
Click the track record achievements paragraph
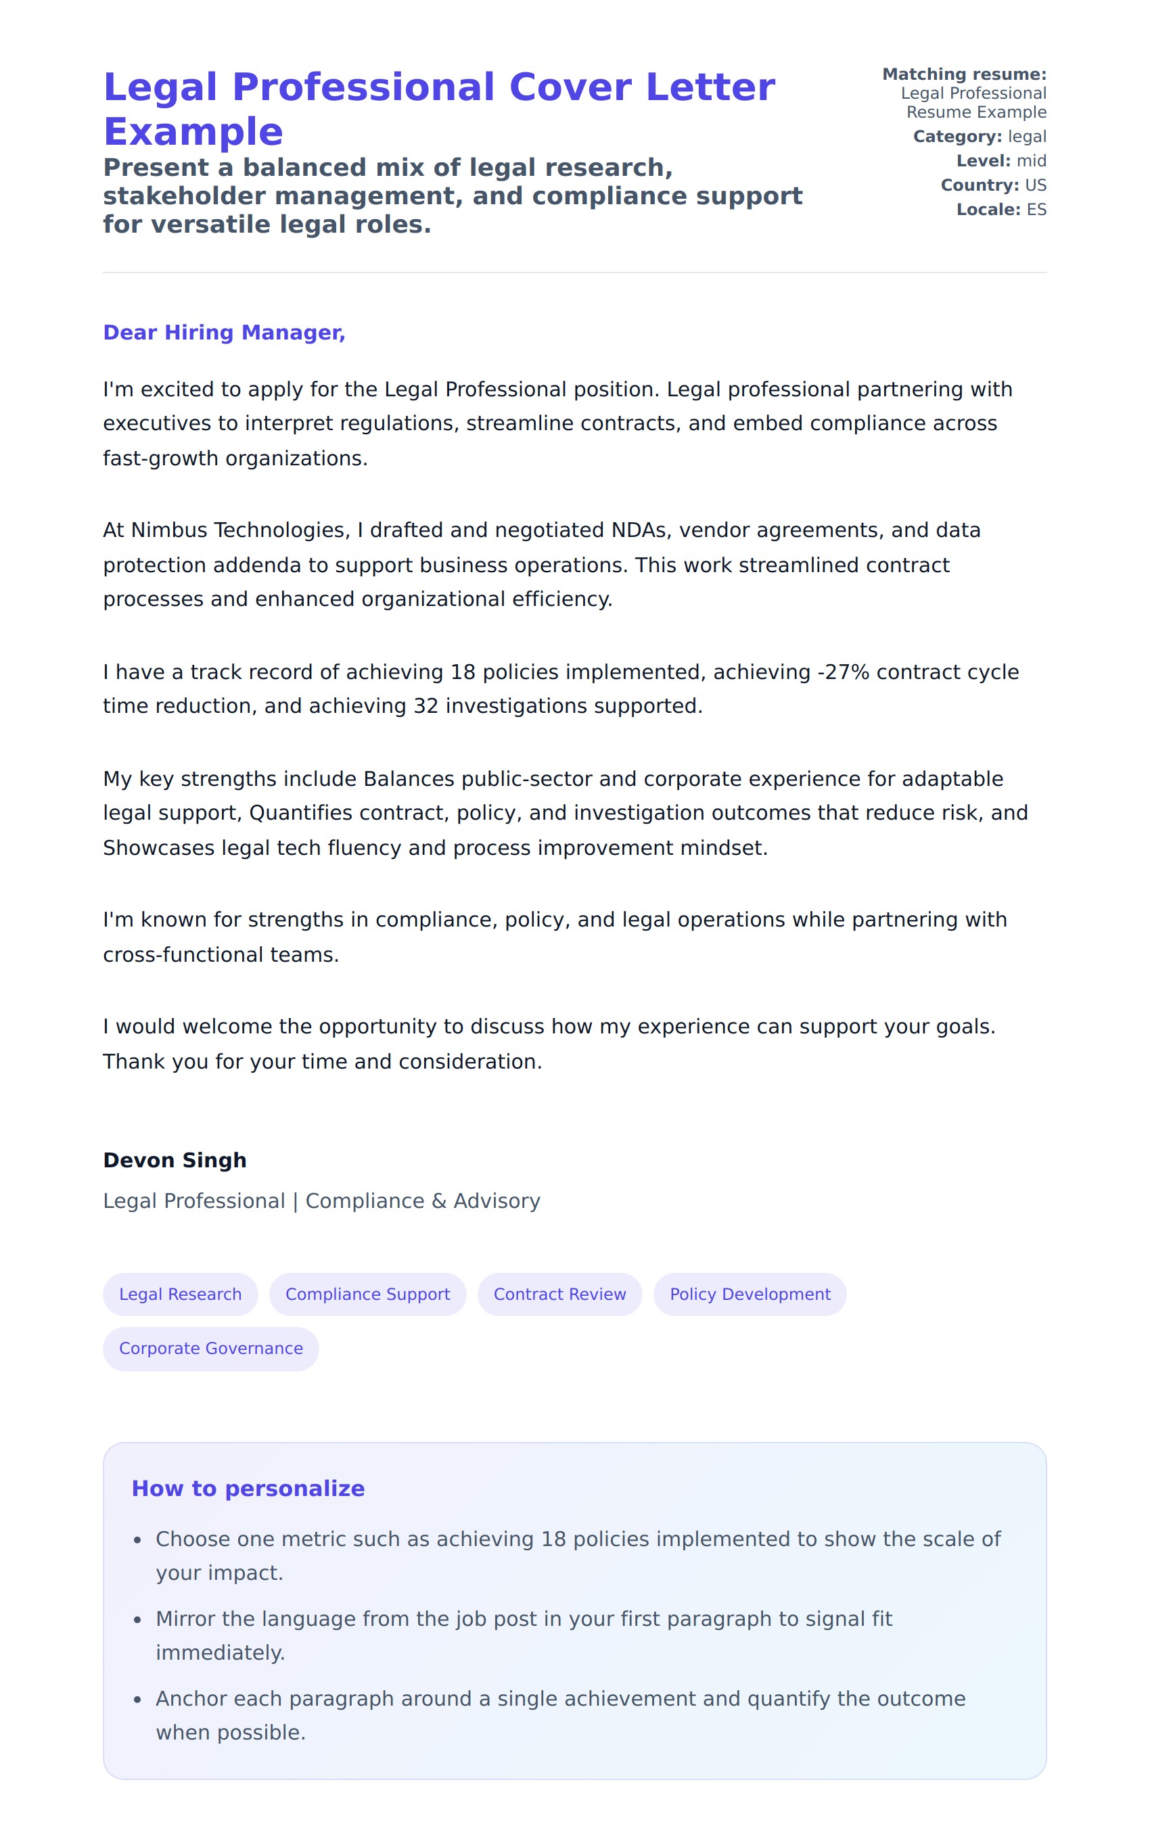(x=561, y=688)
